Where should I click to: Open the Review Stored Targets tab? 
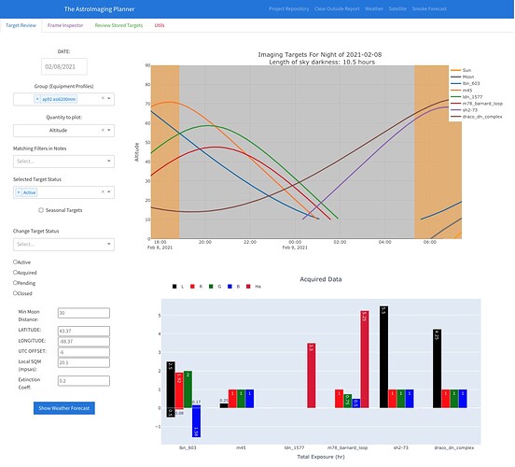[118, 25]
